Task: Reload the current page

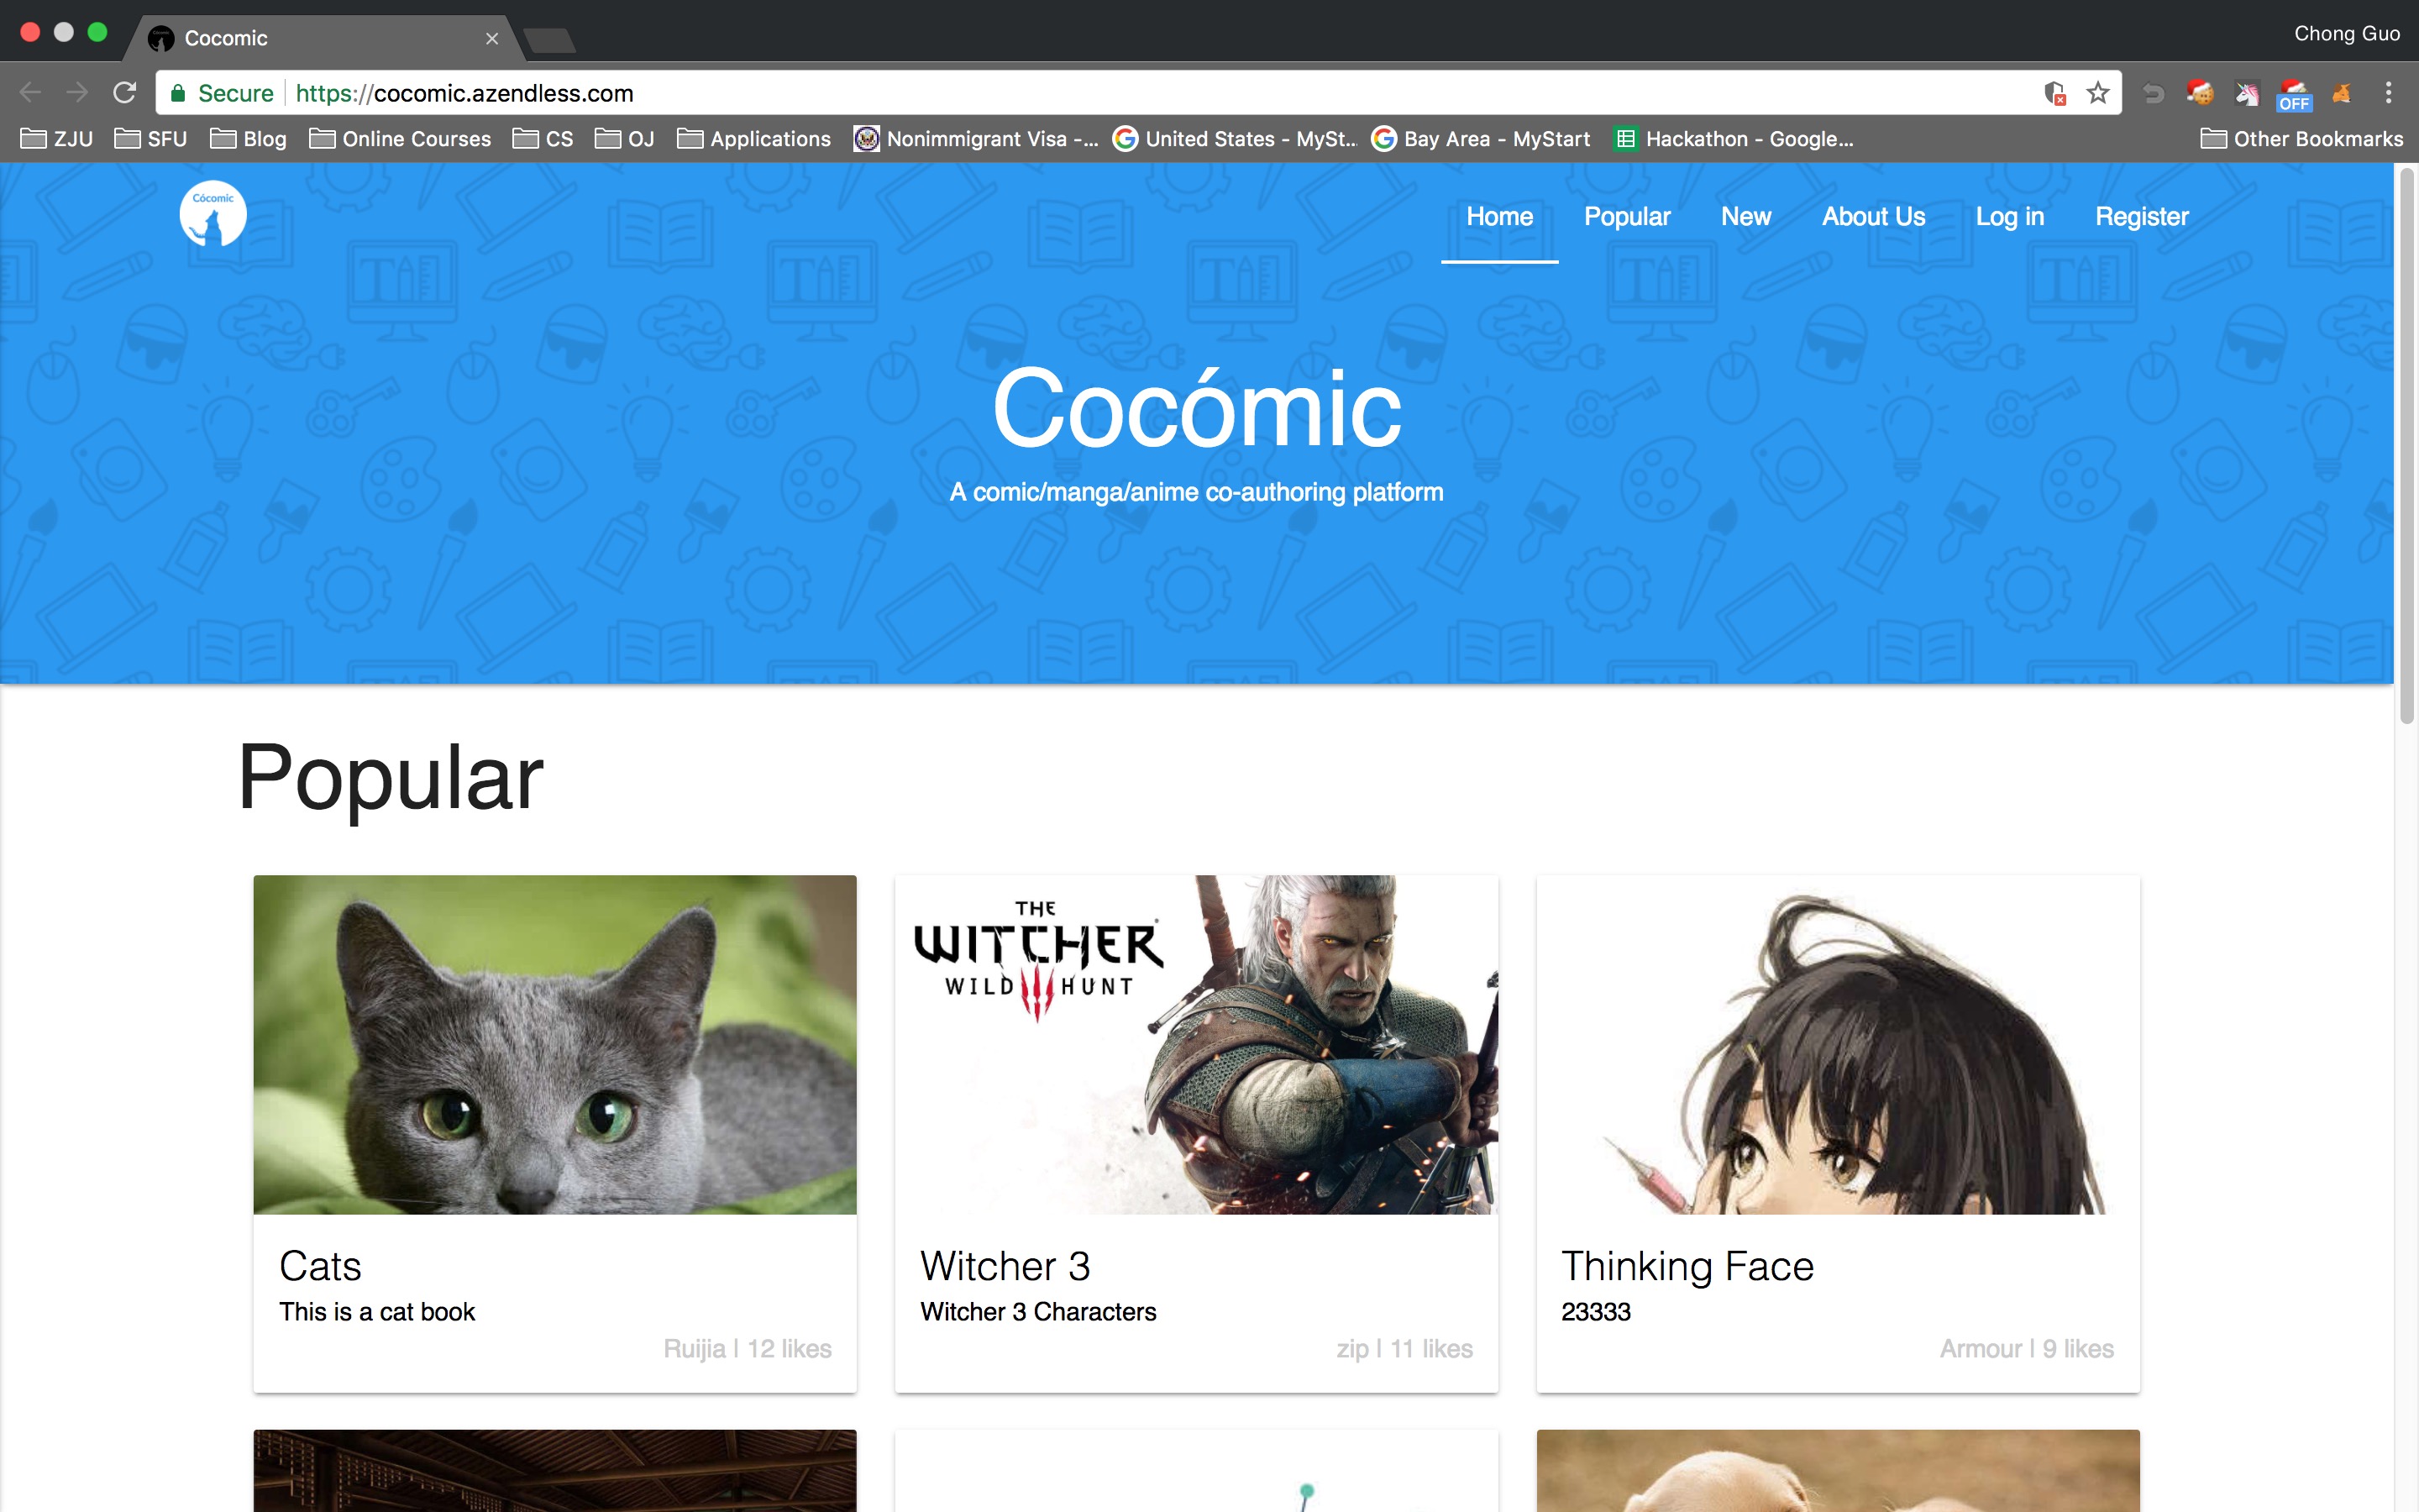Action: pyautogui.click(x=124, y=92)
